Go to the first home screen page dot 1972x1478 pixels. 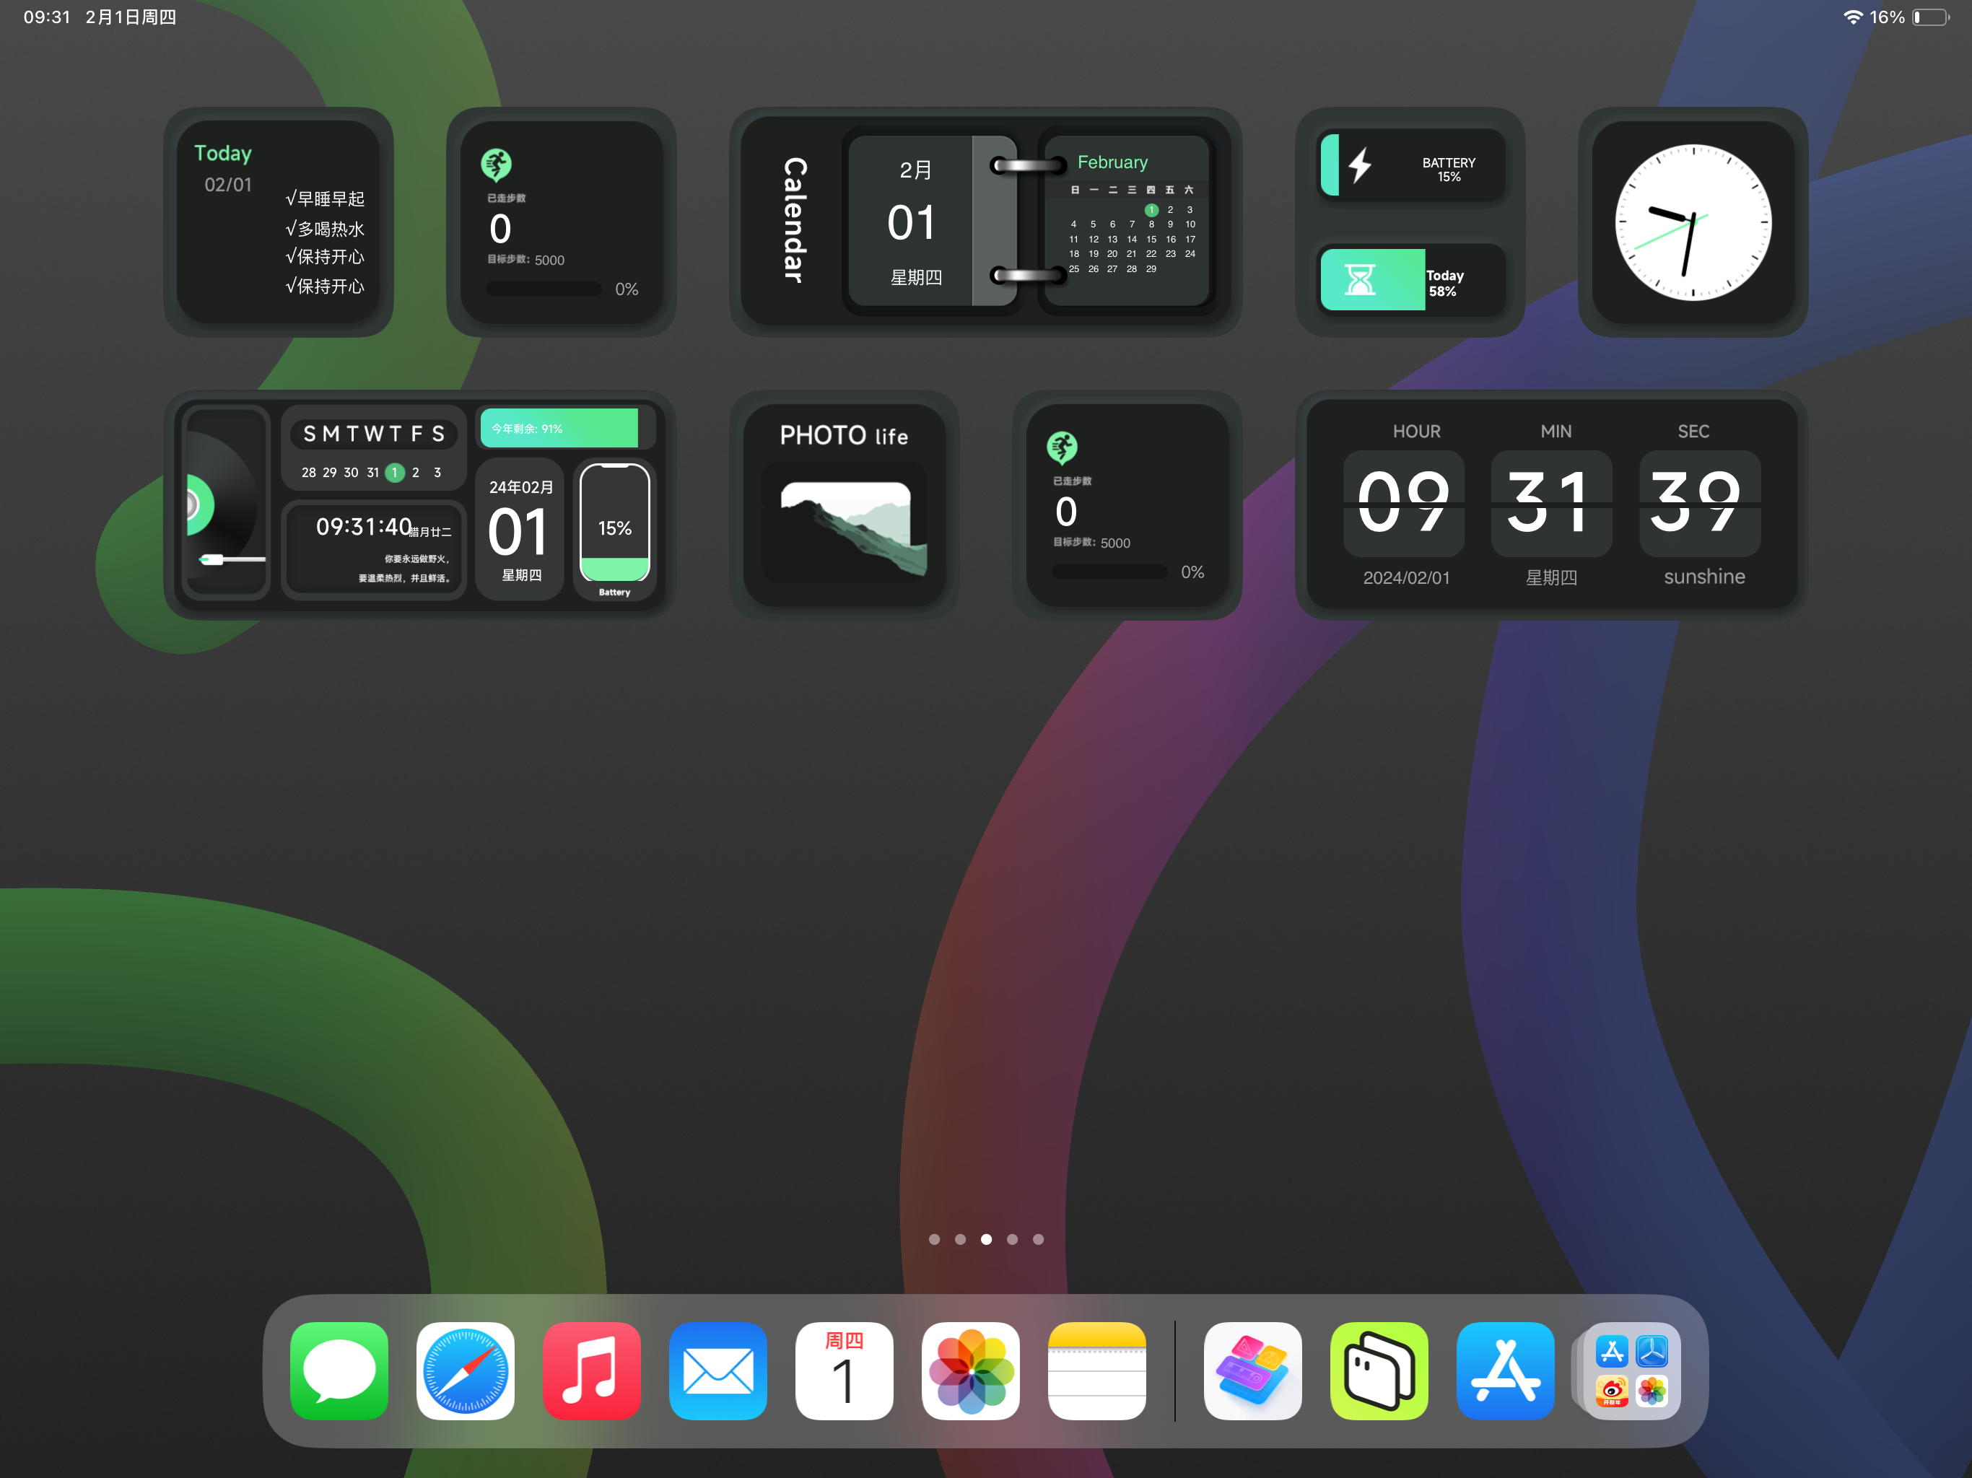[934, 1239]
